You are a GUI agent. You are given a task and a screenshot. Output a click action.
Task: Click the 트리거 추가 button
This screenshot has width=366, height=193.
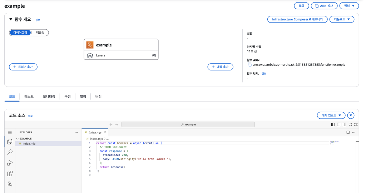pos(23,67)
